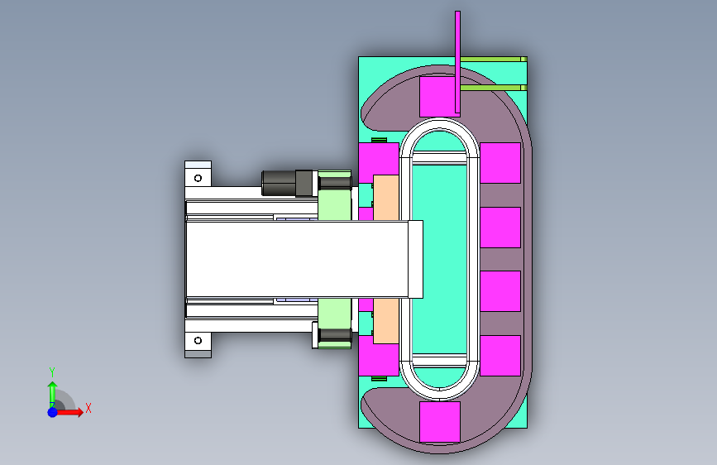The width and height of the screenshot is (717, 465).
Task: Select the magenta square at the model's bottom
Action: [439, 422]
